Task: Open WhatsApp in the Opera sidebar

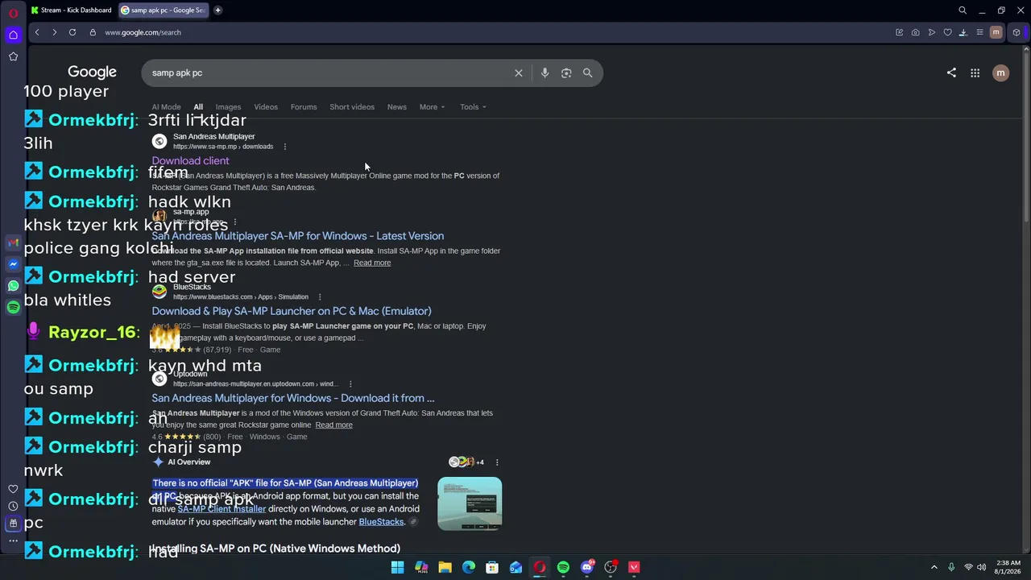Action: (13, 286)
